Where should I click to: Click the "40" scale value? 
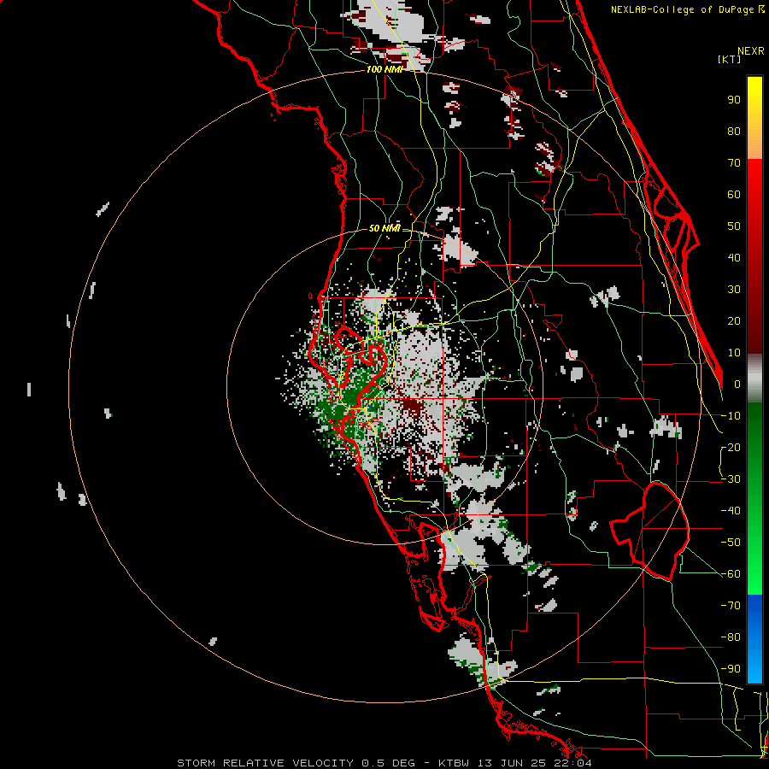[x=734, y=257]
